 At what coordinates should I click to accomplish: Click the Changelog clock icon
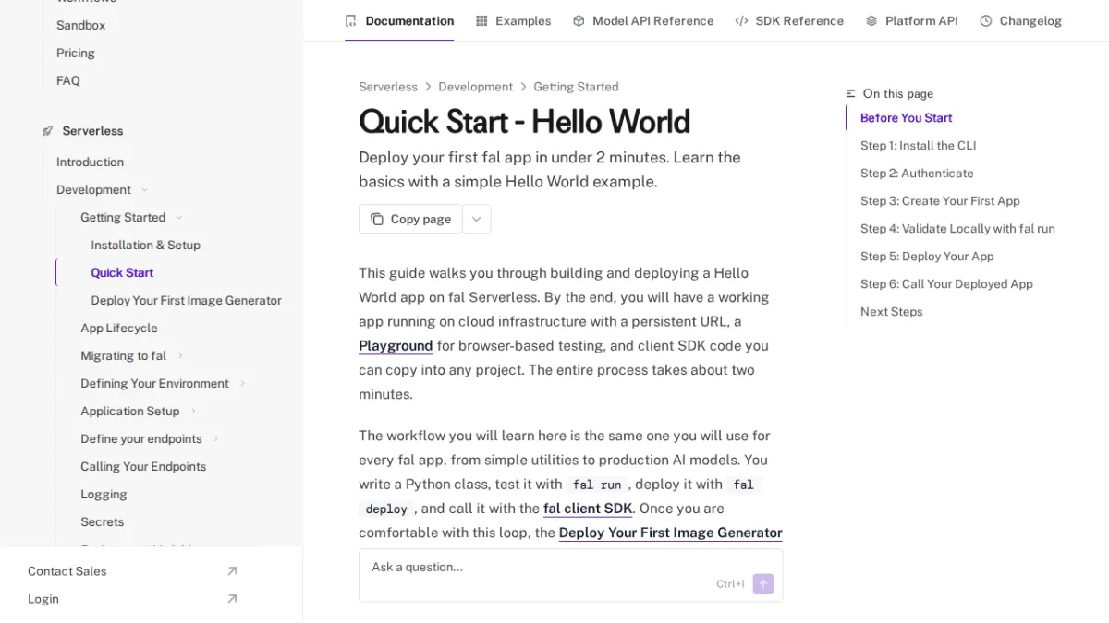click(x=986, y=20)
